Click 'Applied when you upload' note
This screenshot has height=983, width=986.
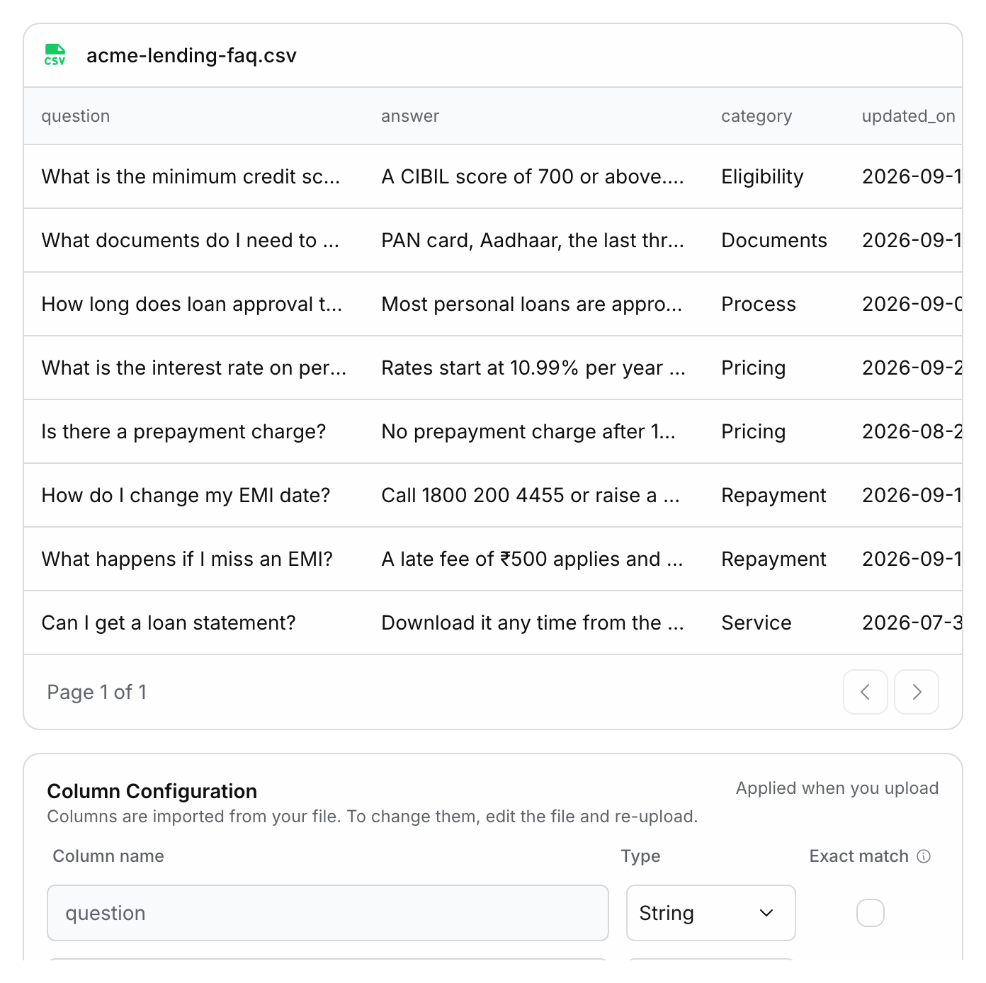click(x=837, y=788)
